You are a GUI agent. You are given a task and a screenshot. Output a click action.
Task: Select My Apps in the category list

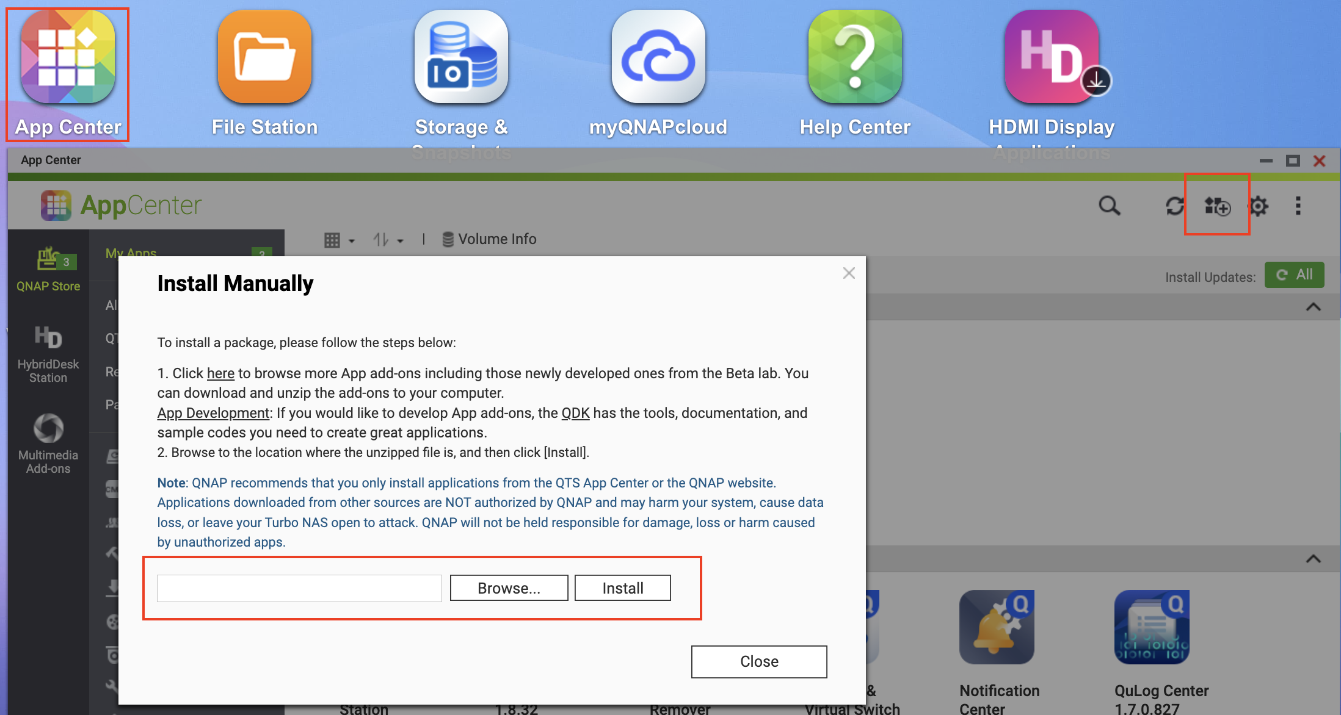pos(131,253)
